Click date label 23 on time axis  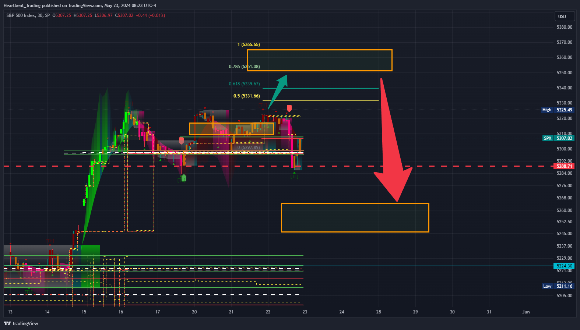pos(305,312)
